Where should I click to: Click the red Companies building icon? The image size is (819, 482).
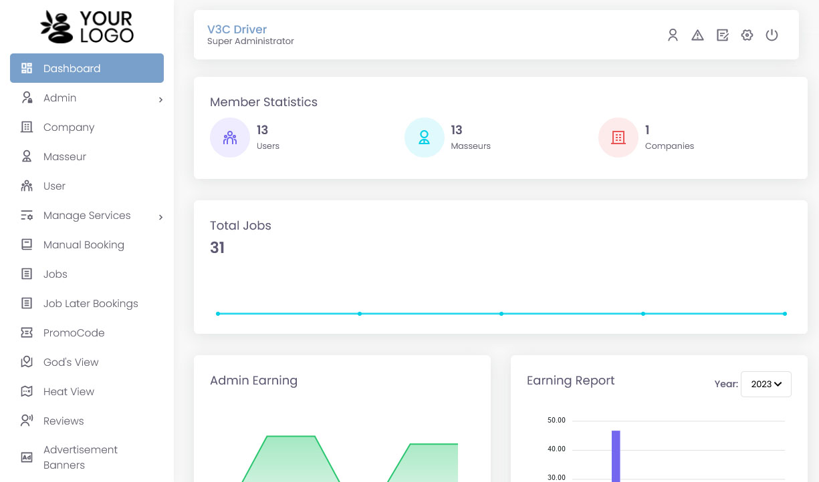point(618,138)
